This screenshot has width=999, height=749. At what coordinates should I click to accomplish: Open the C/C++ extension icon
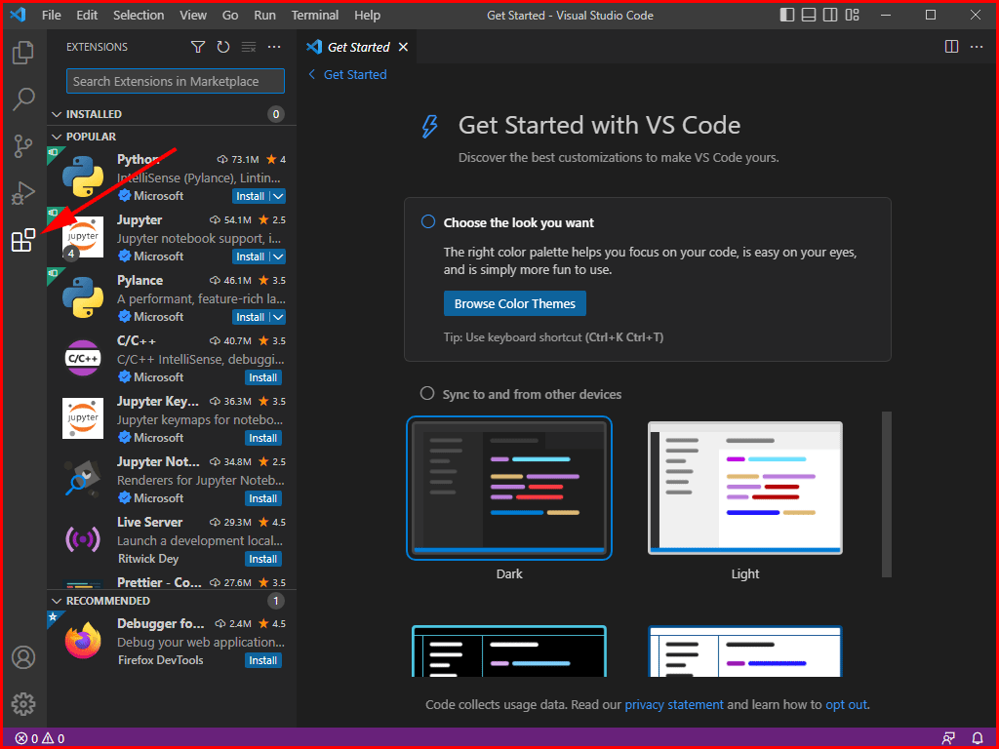(x=83, y=358)
